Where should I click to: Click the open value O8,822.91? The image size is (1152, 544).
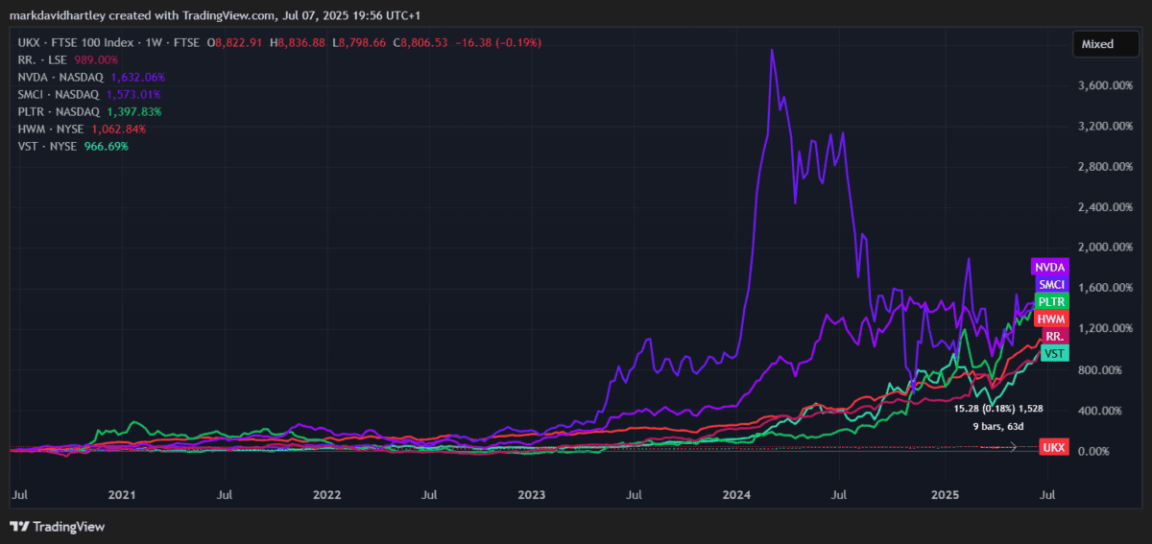(x=234, y=42)
